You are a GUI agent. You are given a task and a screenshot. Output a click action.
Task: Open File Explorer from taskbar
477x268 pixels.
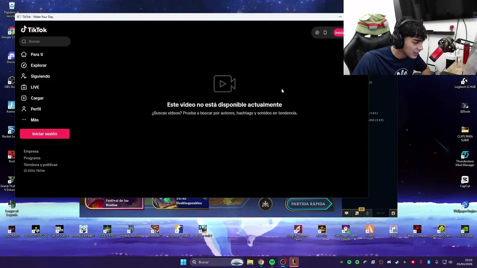tap(250, 262)
